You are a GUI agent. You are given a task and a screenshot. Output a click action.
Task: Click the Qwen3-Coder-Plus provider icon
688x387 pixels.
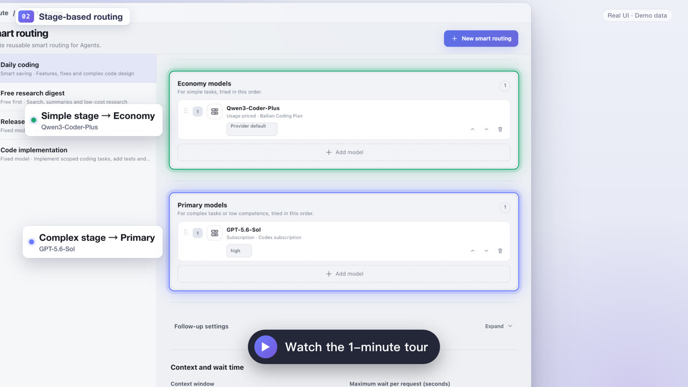[214, 111]
